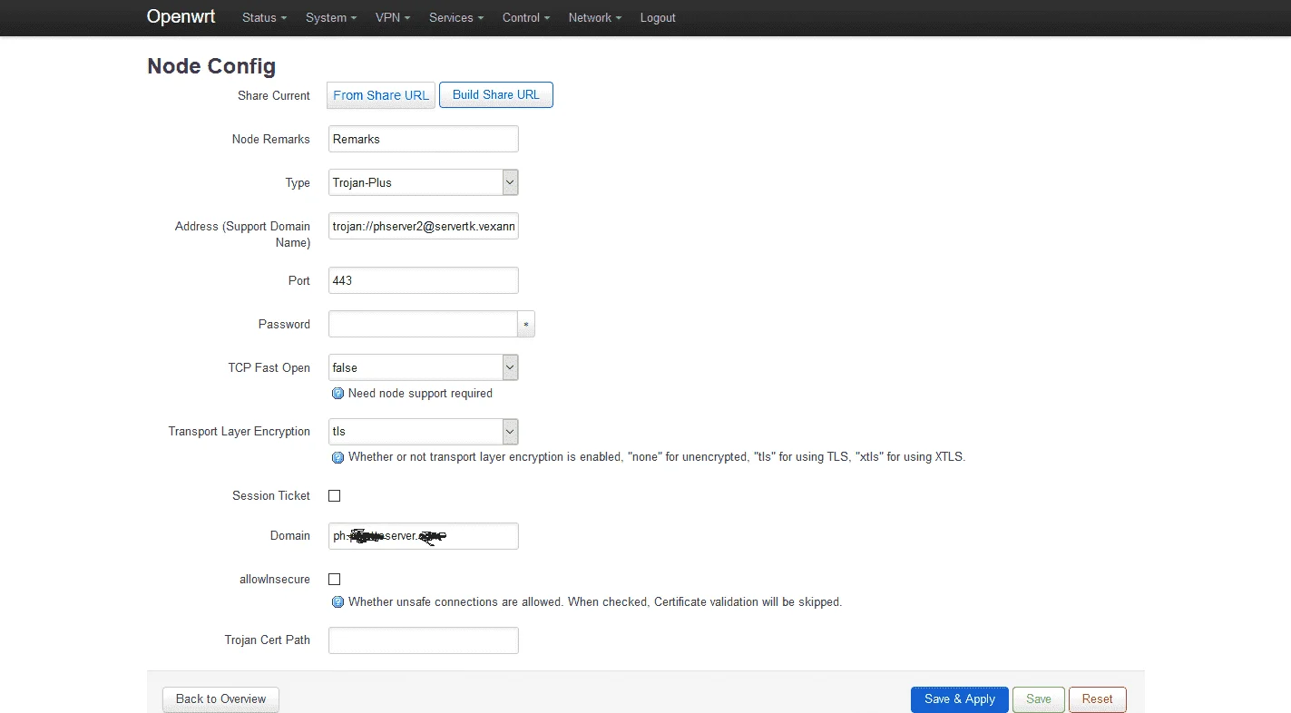Click the empty Password field

[423, 324]
